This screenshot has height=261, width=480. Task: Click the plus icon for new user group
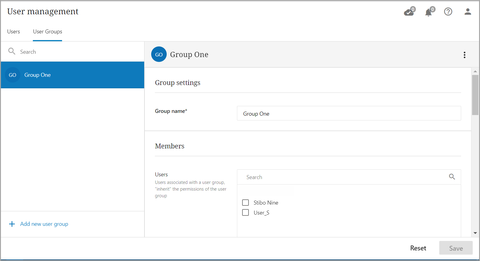(12, 224)
